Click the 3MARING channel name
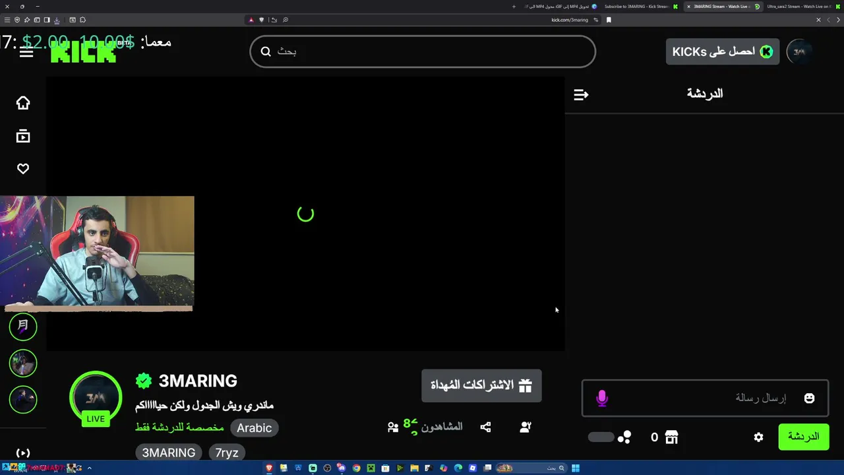This screenshot has width=844, height=475. [198, 381]
